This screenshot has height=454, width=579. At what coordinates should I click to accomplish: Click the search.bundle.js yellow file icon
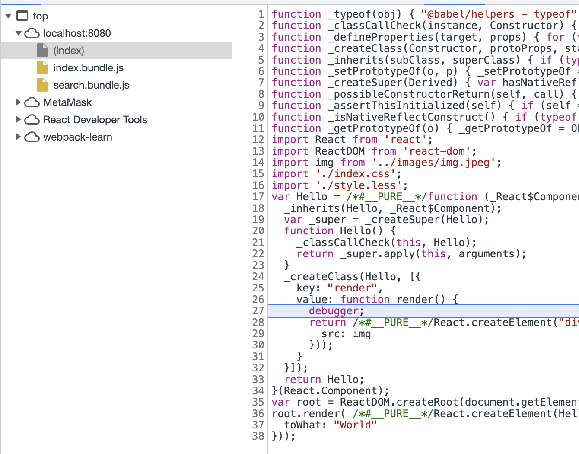click(42, 85)
